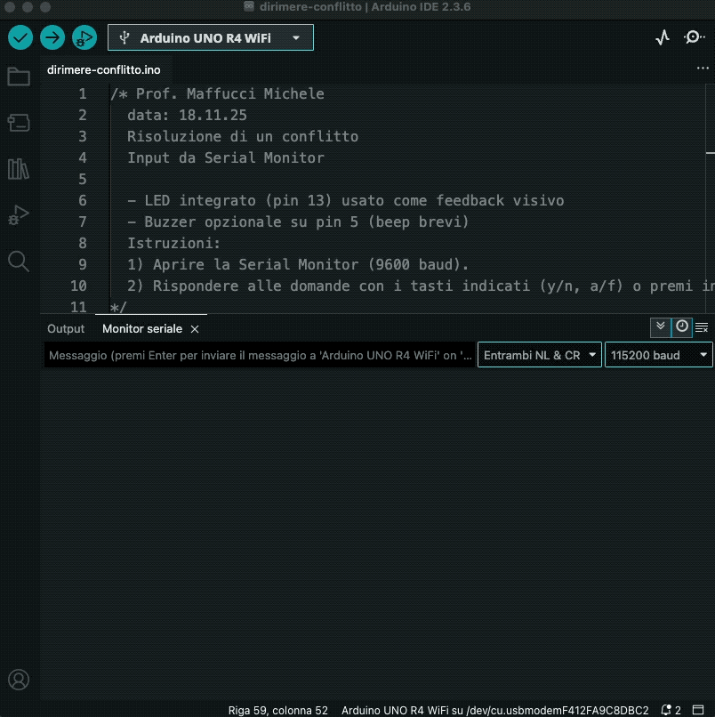This screenshot has height=717, width=715.
Task: Open the 115200 baud rate dropdown
Action: click(x=659, y=355)
